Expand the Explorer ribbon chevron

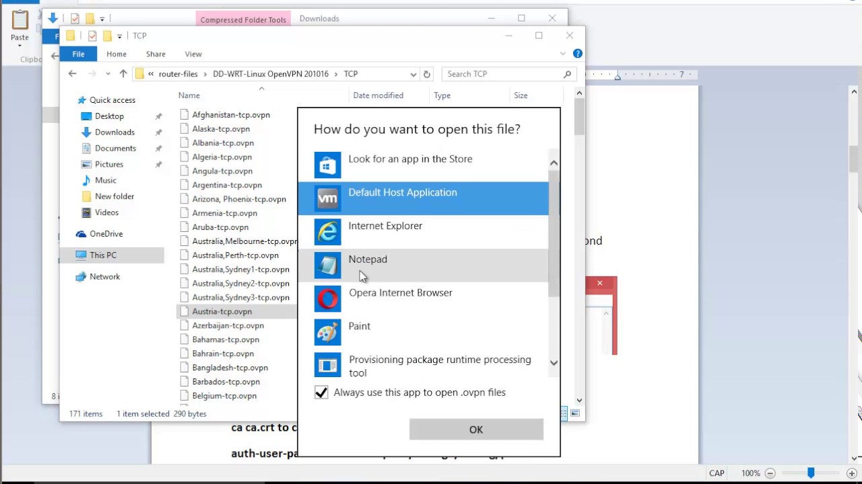pos(563,54)
